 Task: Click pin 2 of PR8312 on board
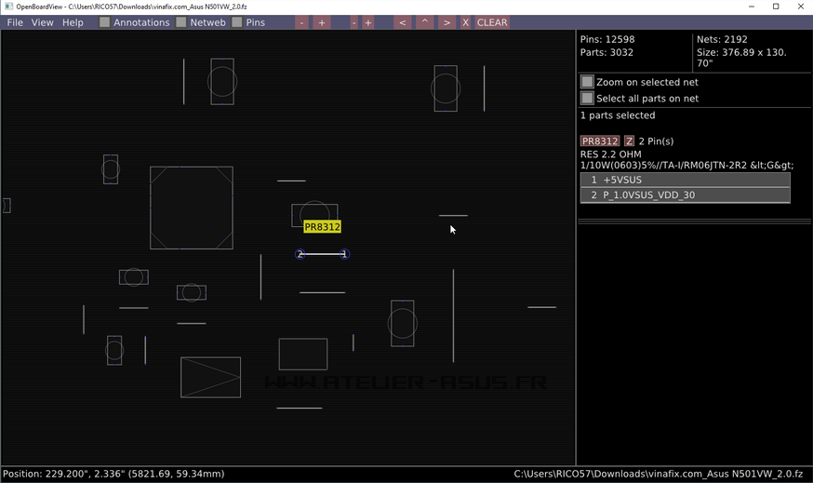(300, 254)
